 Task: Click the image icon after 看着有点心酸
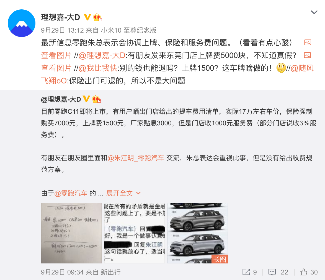pos(308,43)
